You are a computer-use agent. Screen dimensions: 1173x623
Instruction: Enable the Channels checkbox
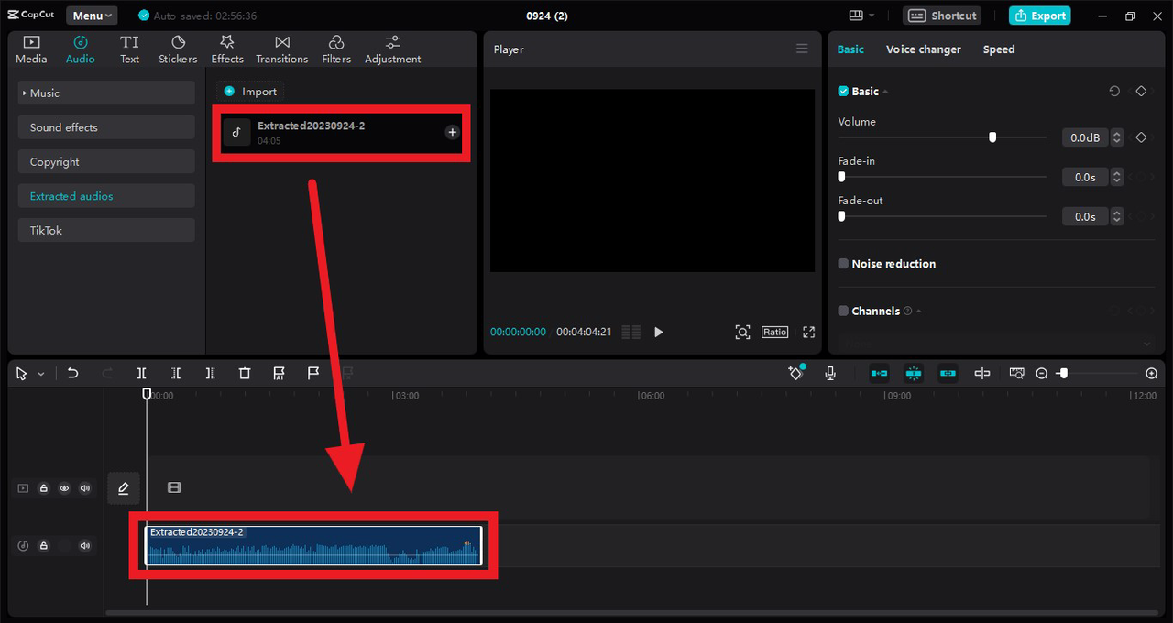pyautogui.click(x=843, y=311)
